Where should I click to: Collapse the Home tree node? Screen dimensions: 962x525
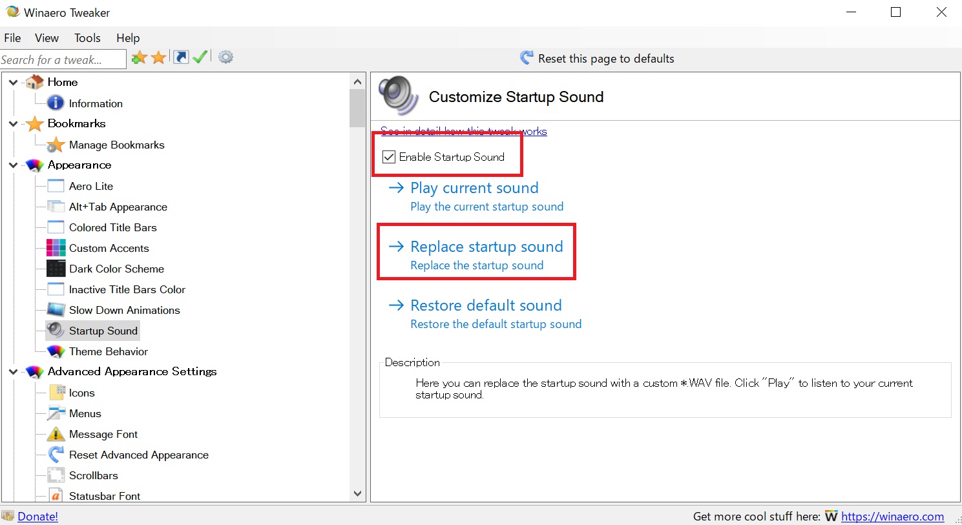(13, 83)
